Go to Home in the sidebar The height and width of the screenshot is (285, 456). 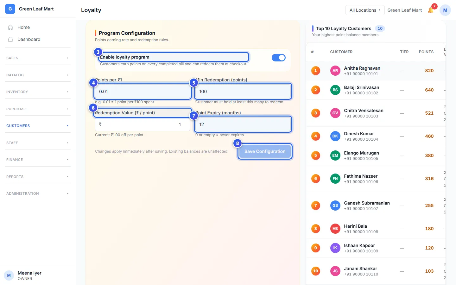(x=38, y=27)
